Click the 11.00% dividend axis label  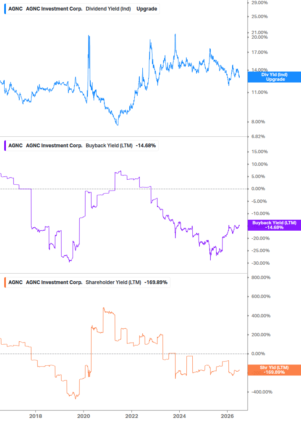click(259, 92)
